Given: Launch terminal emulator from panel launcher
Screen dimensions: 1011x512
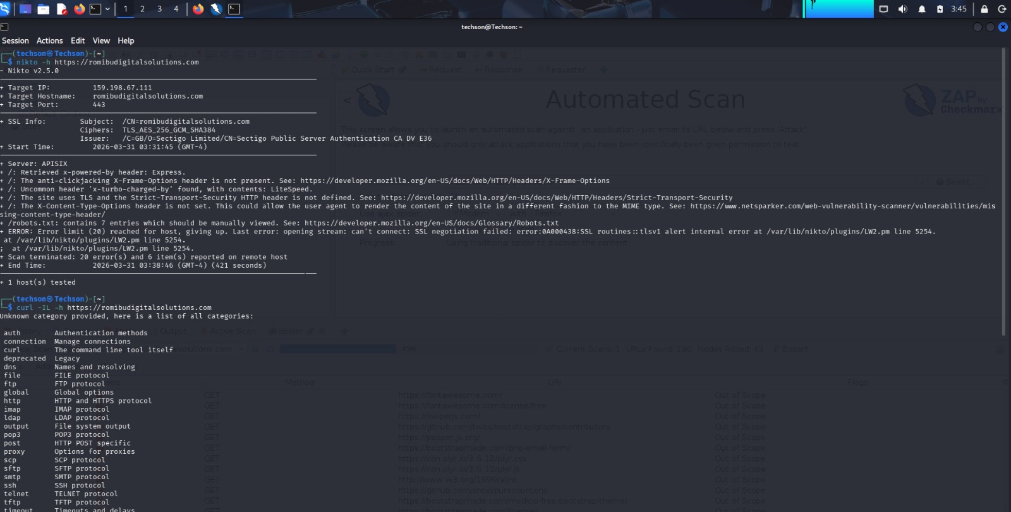Looking at the screenshot, I should point(95,9).
